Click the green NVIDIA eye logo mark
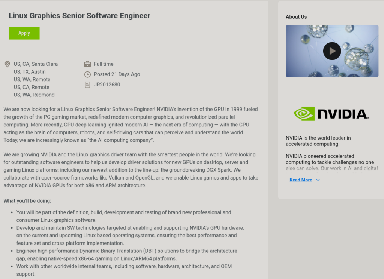384x279 pixels. pyautogui.click(x=304, y=114)
